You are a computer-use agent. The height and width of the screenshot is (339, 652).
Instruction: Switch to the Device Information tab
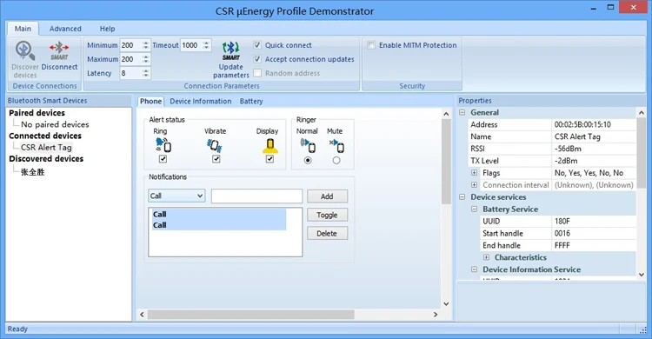tap(201, 101)
